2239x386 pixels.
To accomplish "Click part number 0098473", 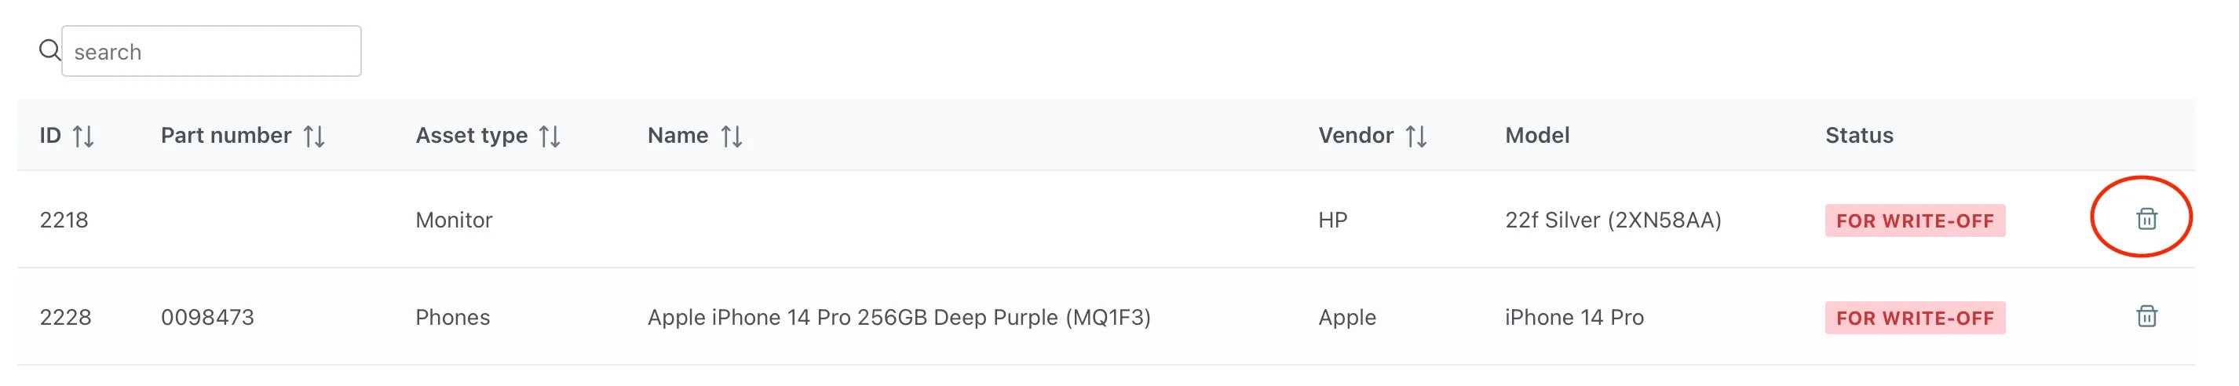I will [x=208, y=317].
